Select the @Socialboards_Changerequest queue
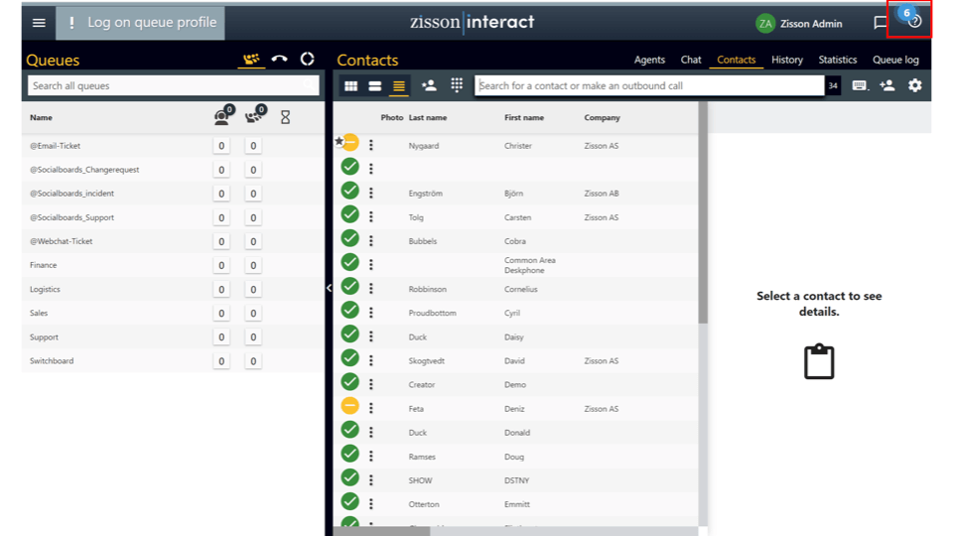 click(x=173, y=170)
